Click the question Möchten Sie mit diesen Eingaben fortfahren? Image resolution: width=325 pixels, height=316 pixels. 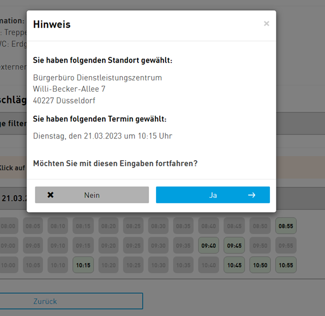[115, 163]
